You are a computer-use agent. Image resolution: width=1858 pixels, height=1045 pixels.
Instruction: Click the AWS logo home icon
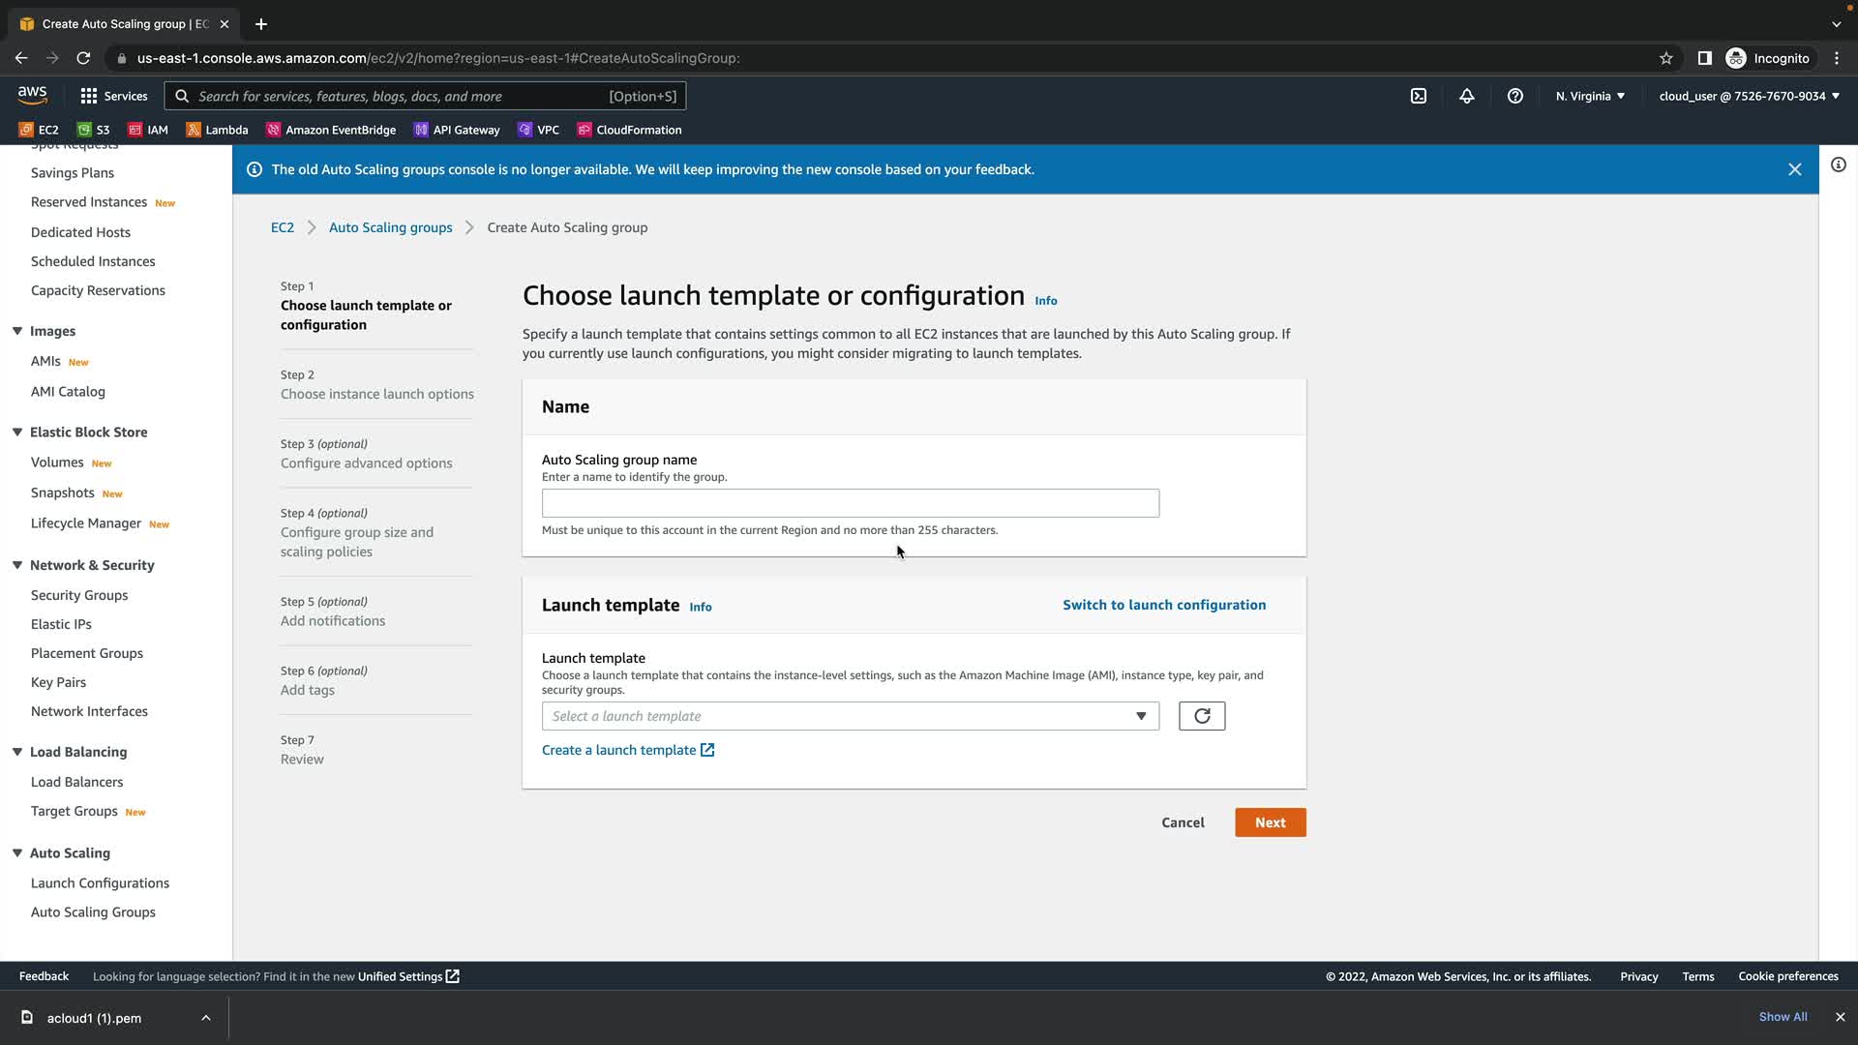[x=32, y=95]
